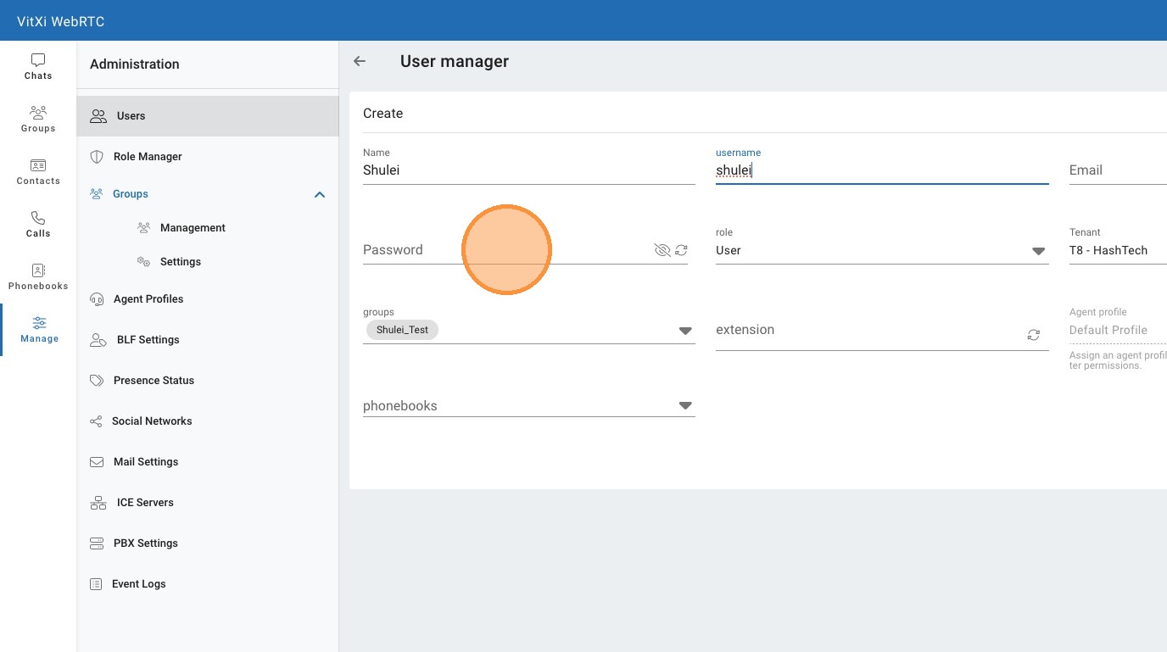This screenshot has width=1167, height=652.
Task: Click the extension refresh icon
Action: point(1033,335)
